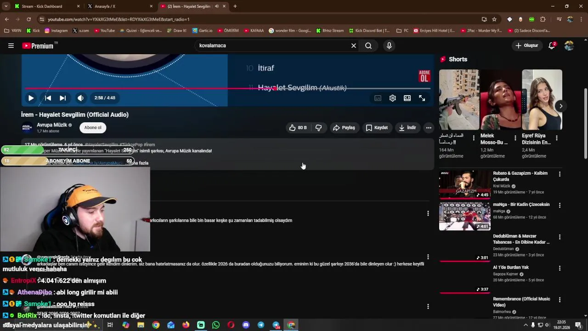This screenshot has height=331, width=588.
Task: Seek on the red video progress bar
Action: pyautogui.click(x=228, y=88)
